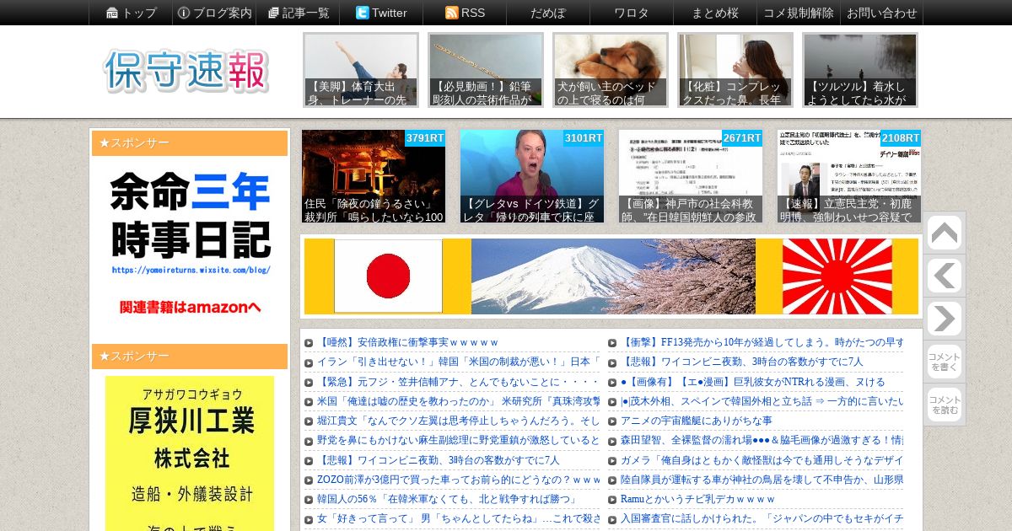Open 堀江貴文「なんでクソ左翼は headline
The image size is (1012, 531).
click(458, 420)
